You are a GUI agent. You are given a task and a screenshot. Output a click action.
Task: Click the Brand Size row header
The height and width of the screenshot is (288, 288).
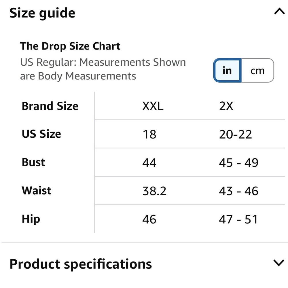pos(50,106)
